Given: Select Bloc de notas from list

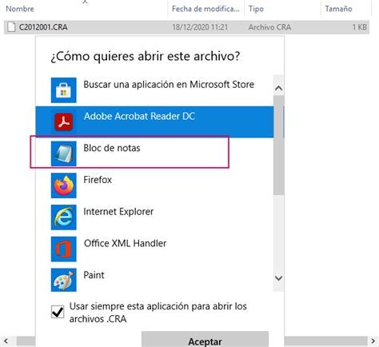Looking at the screenshot, I should pyautogui.click(x=154, y=154).
